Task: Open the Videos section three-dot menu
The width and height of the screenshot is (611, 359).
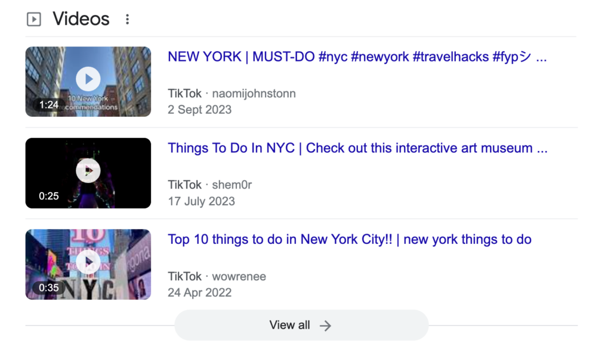Action: (x=127, y=19)
